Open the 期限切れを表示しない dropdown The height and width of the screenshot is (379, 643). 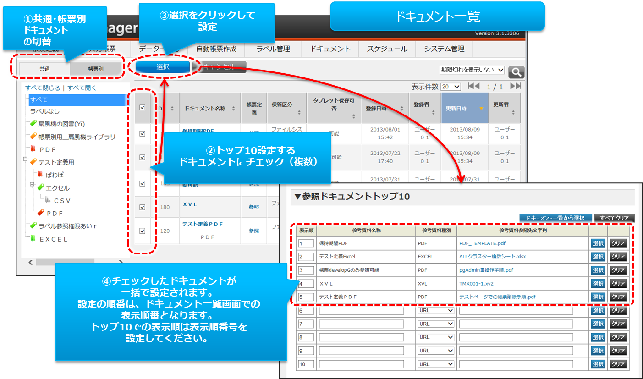tap(472, 70)
